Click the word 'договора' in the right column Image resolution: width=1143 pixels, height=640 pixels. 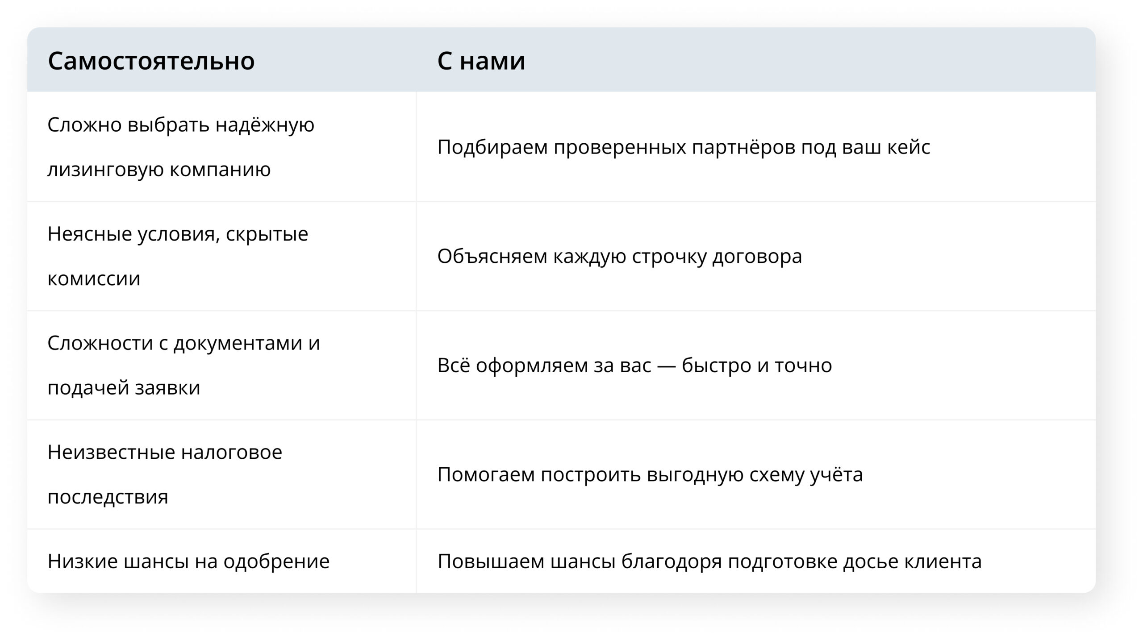(757, 257)
